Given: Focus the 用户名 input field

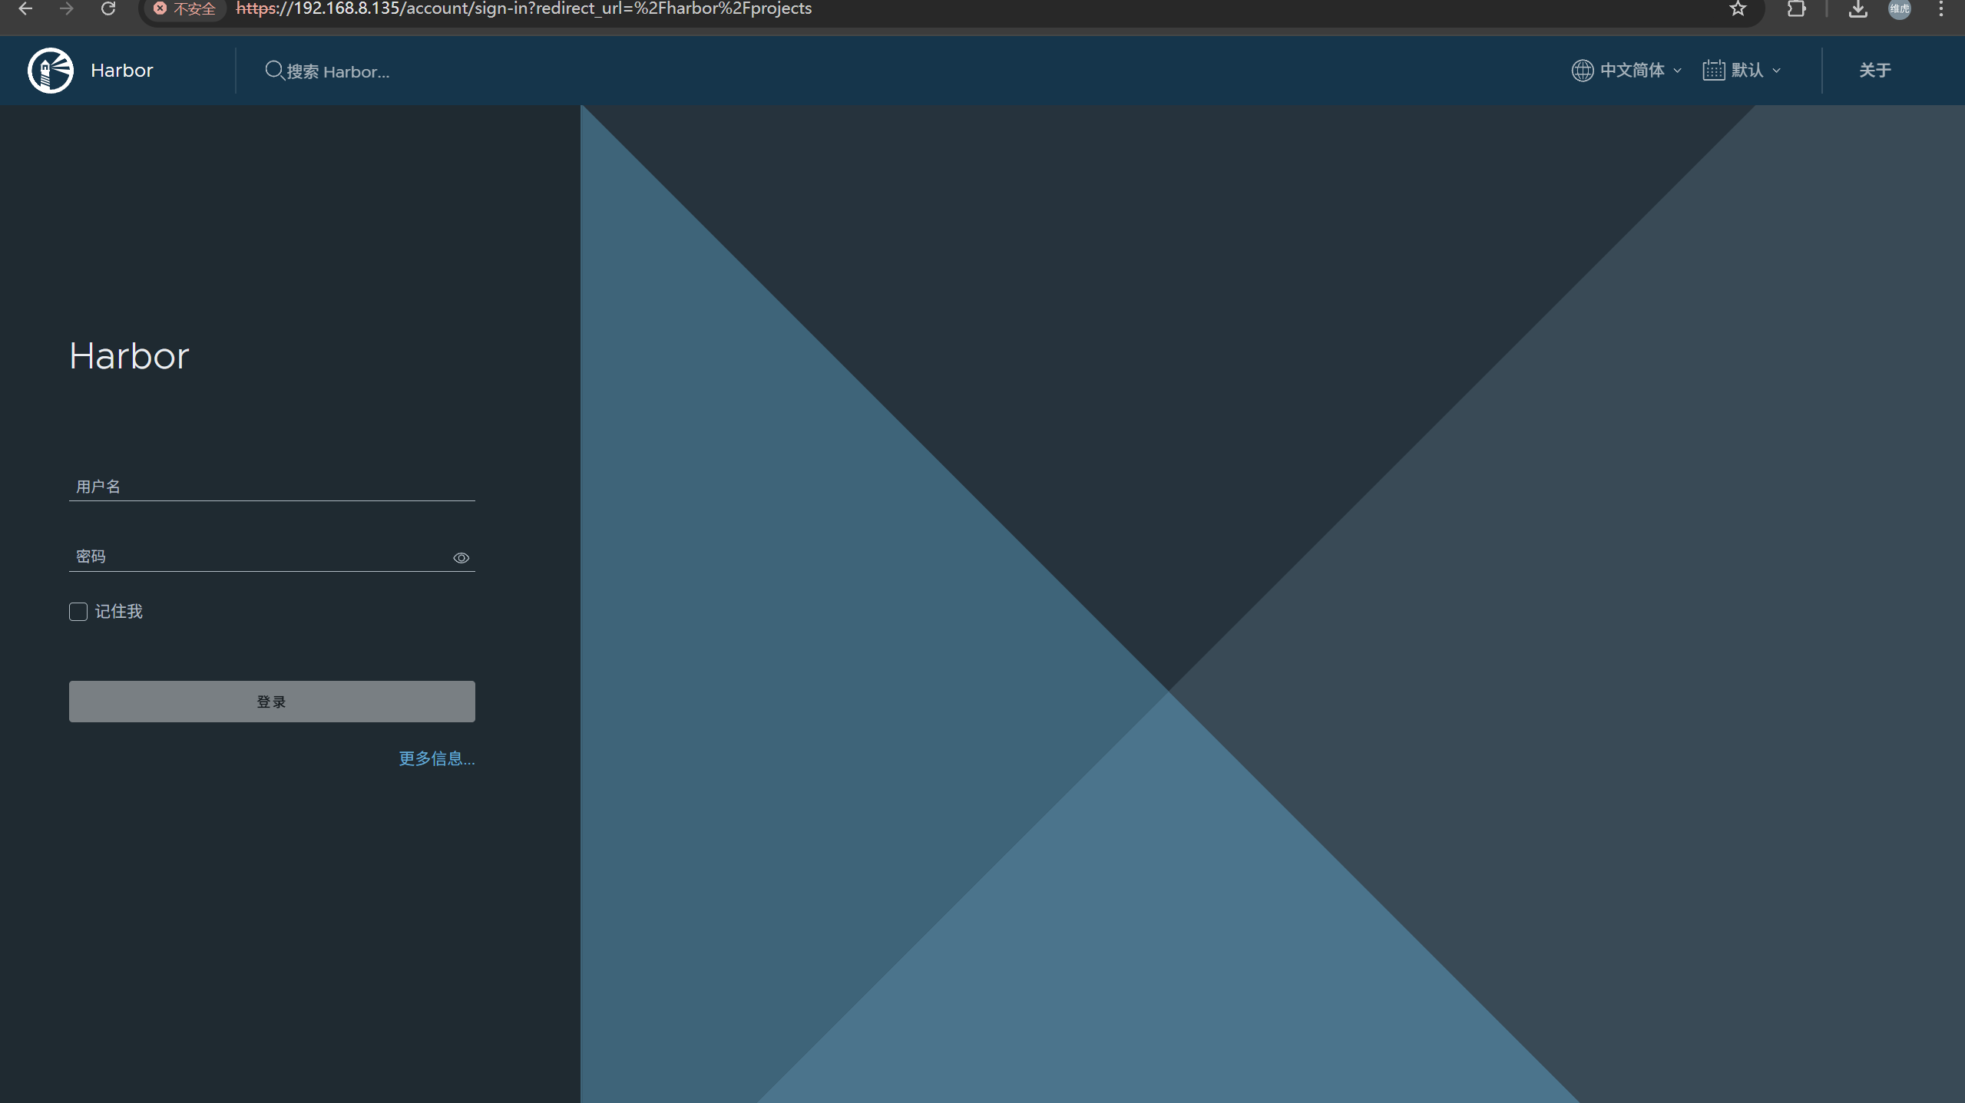Looking at the screenshot, I should [x=272, y=487].
